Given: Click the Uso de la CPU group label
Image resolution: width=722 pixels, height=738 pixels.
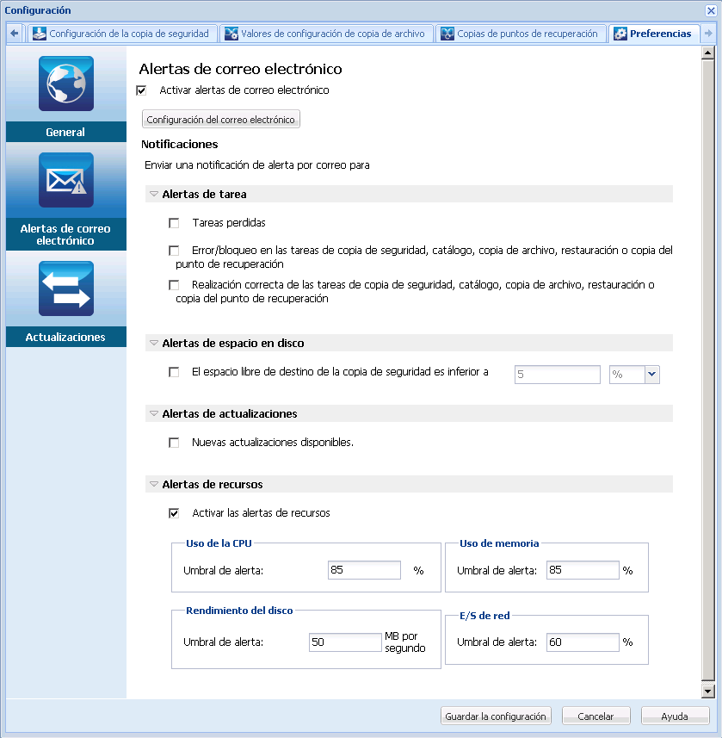Looking at the screenshot, I should [219, 543].
